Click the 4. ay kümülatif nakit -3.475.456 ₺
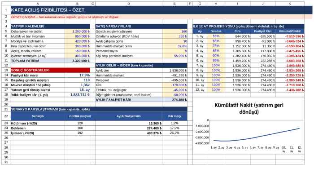This screenshot has height=177, width=314. pos(290,51)
